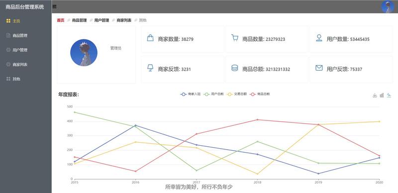Click the user icon beside 用户数量
Viewport: 398px width, 193px height.
319,38
